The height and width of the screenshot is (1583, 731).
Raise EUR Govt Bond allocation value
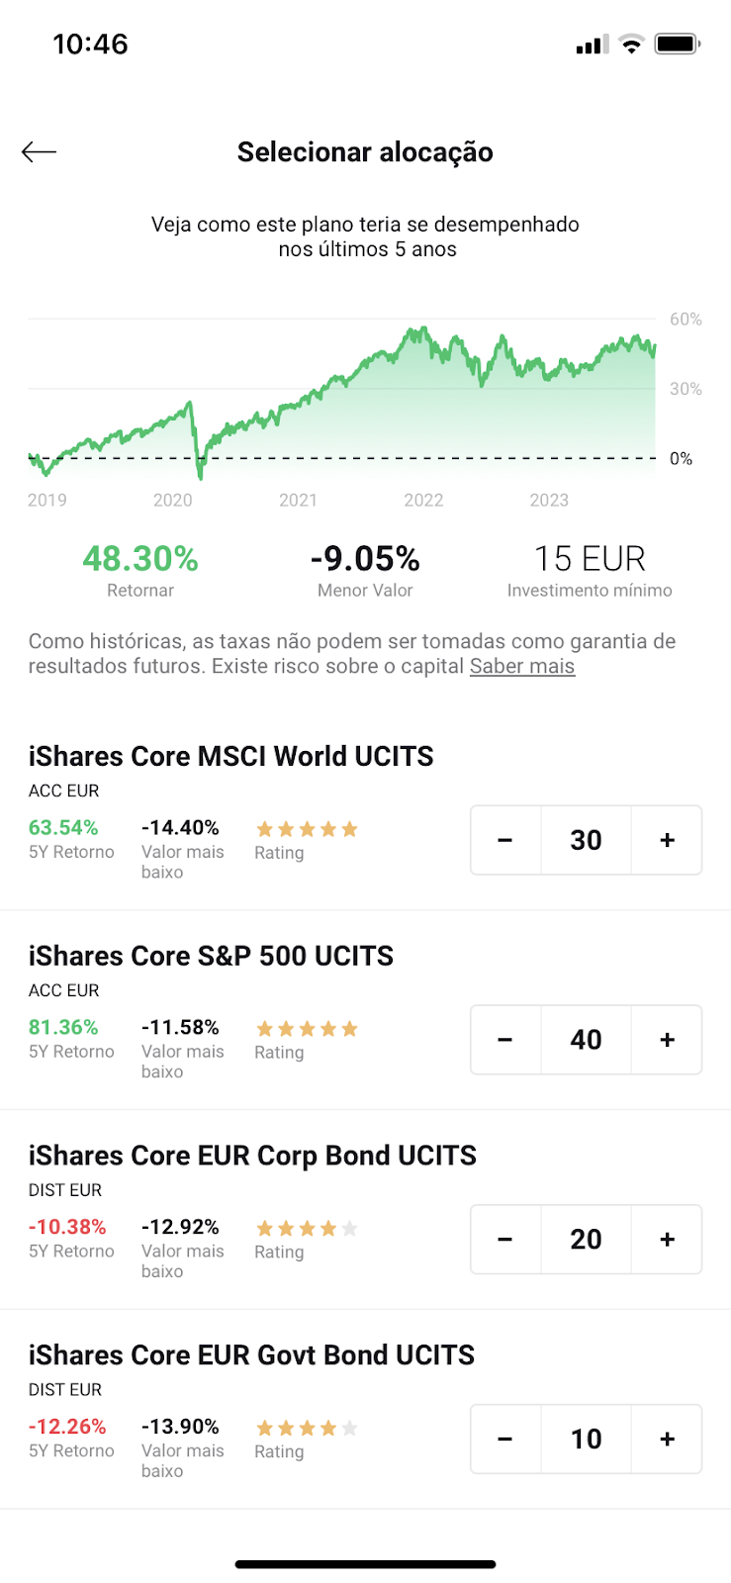[x=667, y=1440]
